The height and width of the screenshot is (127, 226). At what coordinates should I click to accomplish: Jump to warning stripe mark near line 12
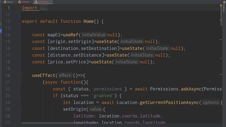pyautogui.click(x=221, y=20)
